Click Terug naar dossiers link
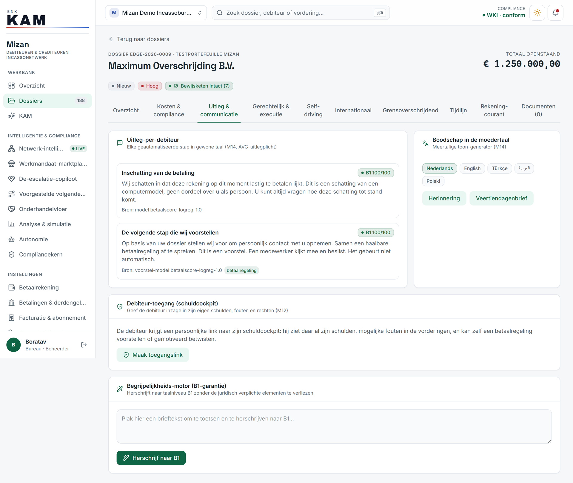This screenshot has height=483, width=573. pos(139,39)
